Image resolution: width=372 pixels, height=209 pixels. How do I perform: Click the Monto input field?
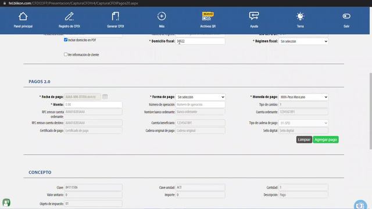coord(93,105)
